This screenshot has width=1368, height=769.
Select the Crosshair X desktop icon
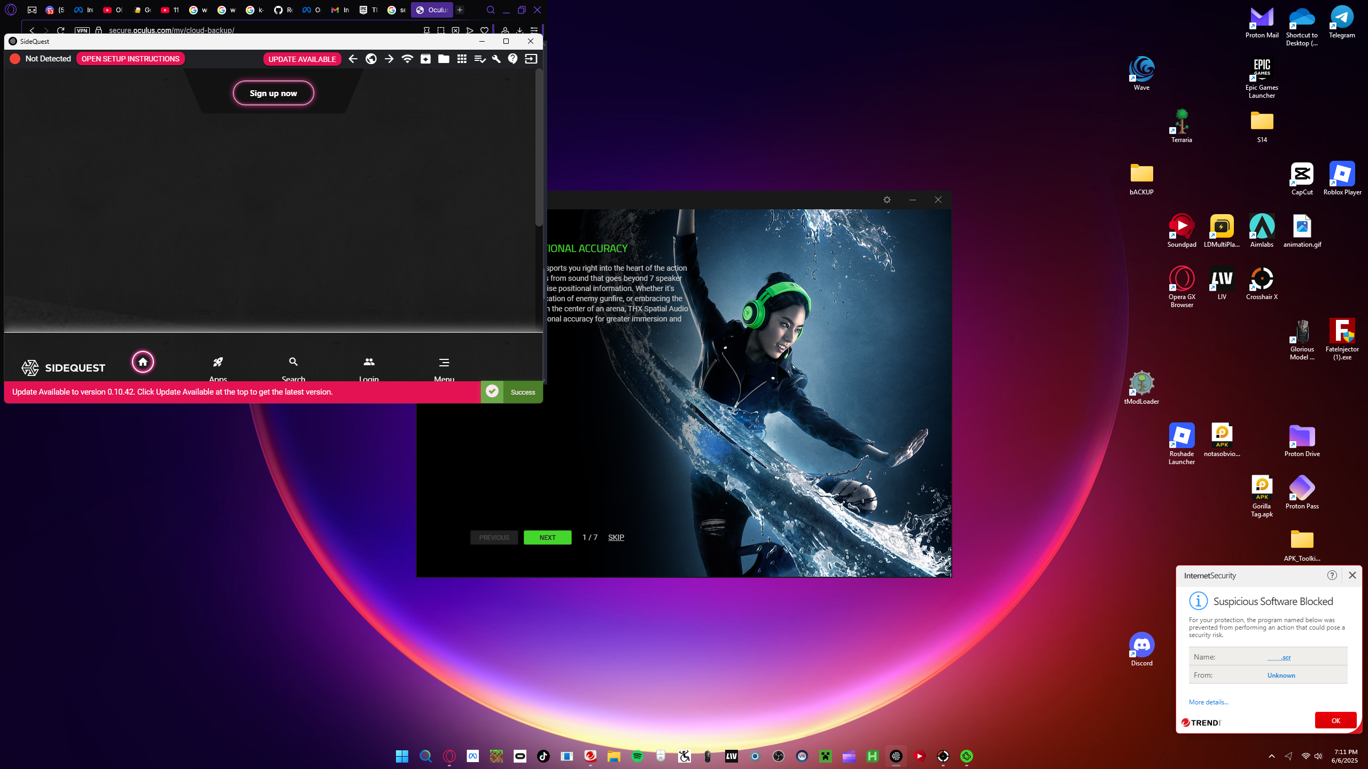[x=1262, y=284]
